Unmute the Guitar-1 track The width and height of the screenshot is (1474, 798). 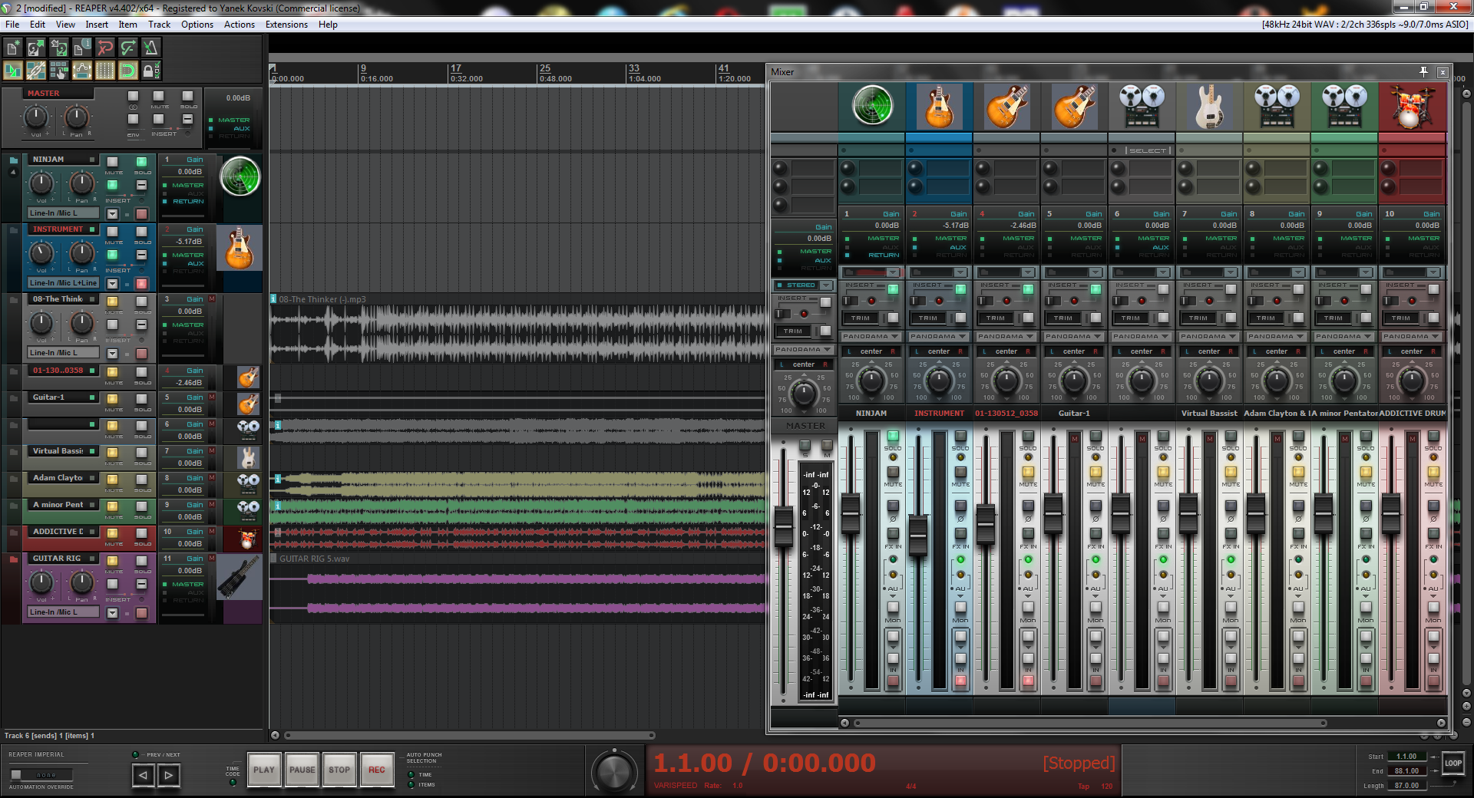[113, 399]
